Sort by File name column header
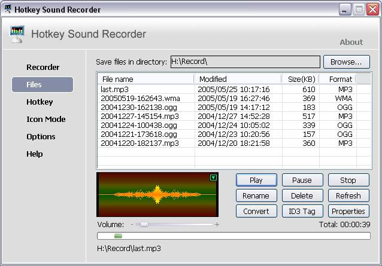Image resolution: width=382 pixels, height=266 pixels. click(x=145, y=80)
